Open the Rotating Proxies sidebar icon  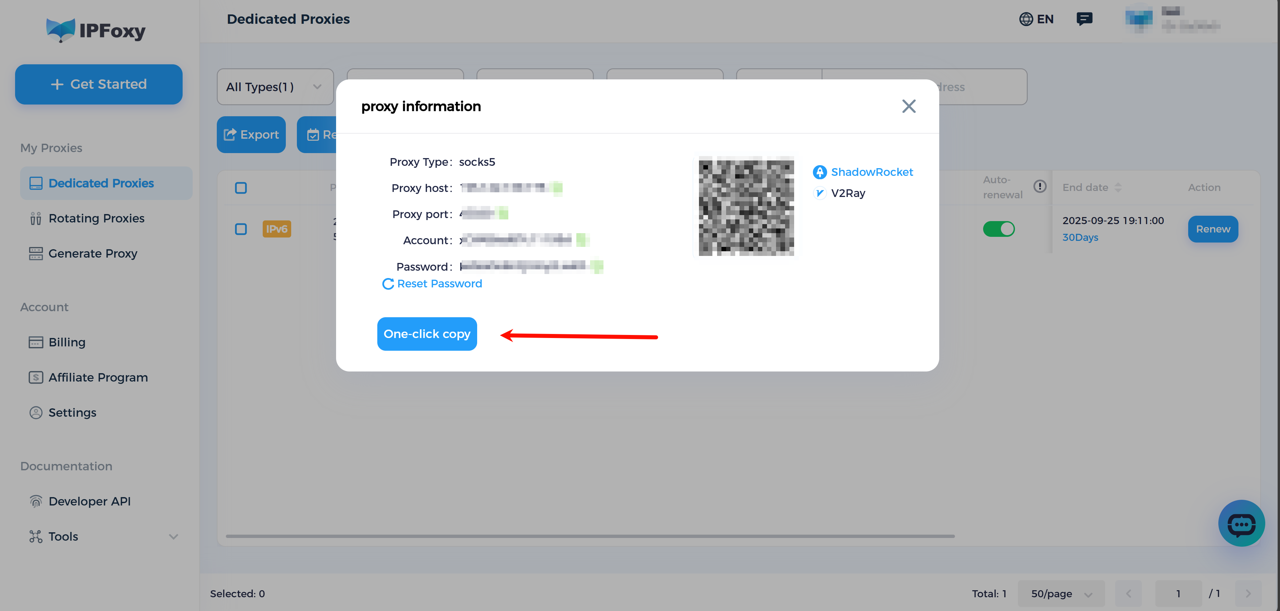[x=35, y=218]
